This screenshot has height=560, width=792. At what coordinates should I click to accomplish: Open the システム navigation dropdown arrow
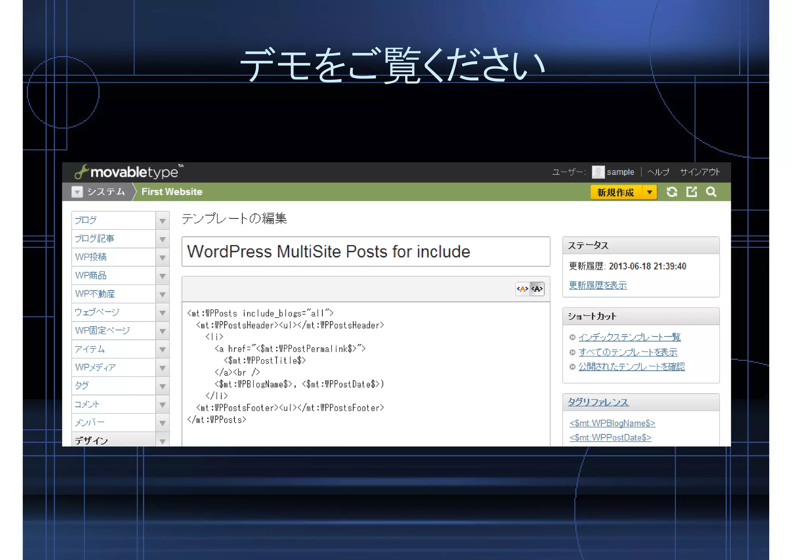[77, 192]
